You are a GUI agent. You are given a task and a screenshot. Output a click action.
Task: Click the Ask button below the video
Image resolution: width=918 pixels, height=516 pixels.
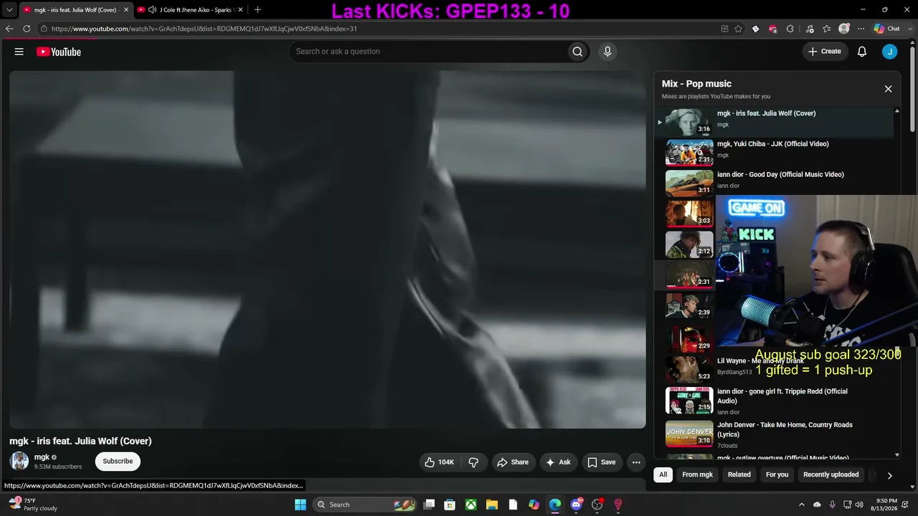pos(558,462)
